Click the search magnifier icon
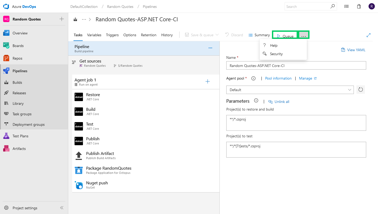This screenshot has width=378, height=214. click(333, 6)
